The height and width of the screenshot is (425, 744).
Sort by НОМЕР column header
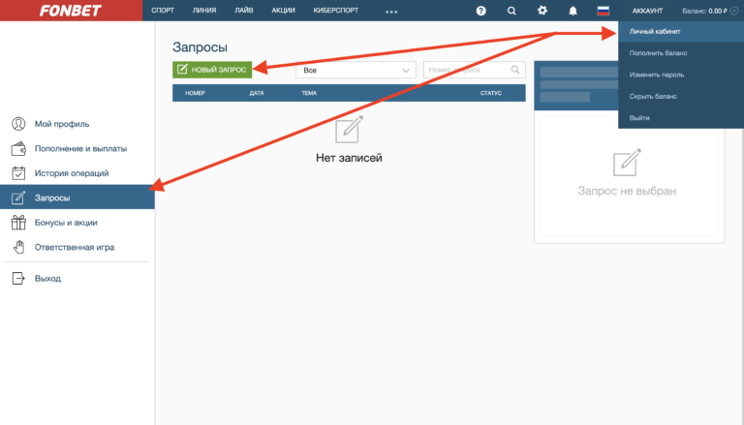click(x=195, y=93)
